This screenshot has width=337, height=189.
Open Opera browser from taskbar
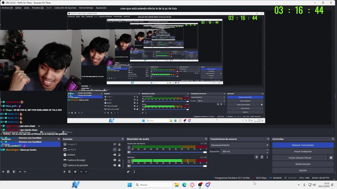pyautogui.click(x=192, y=185)
